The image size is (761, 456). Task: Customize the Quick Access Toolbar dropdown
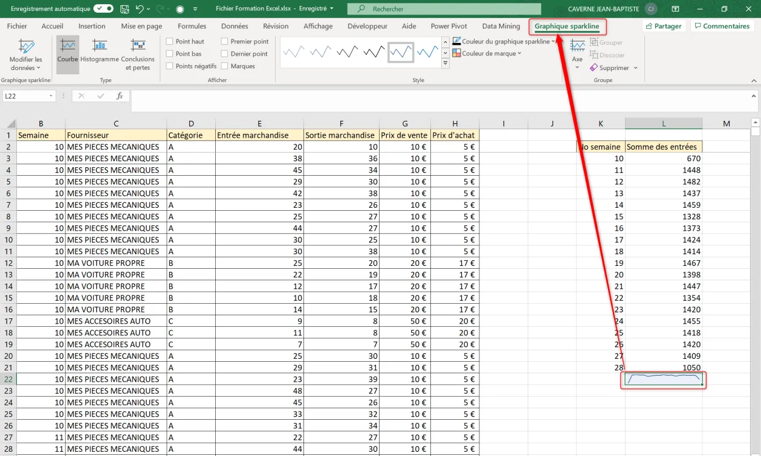tap(195, 9)
